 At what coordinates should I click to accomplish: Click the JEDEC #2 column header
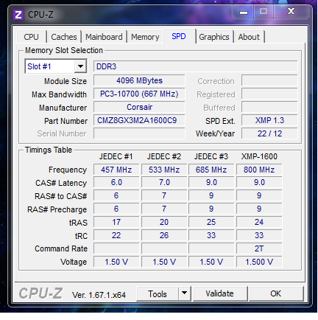(164, 156)
